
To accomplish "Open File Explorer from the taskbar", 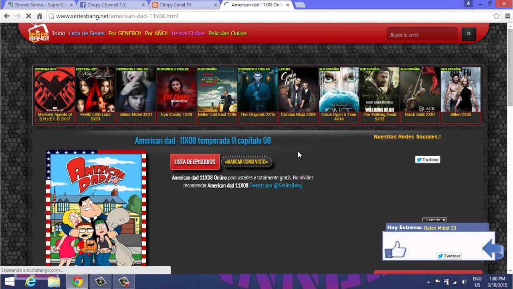I will click(x=54, y=282).
